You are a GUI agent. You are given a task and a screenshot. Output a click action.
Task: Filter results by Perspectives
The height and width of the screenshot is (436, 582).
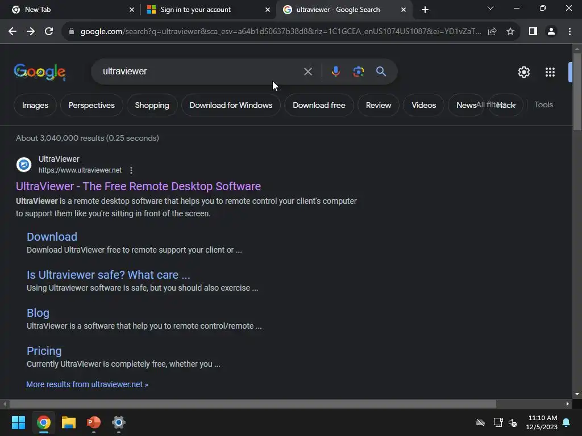pos(92,105)
